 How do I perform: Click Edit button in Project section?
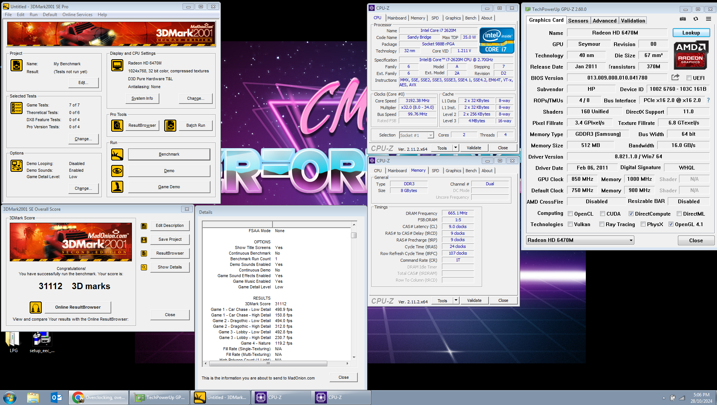click(83, 83)
